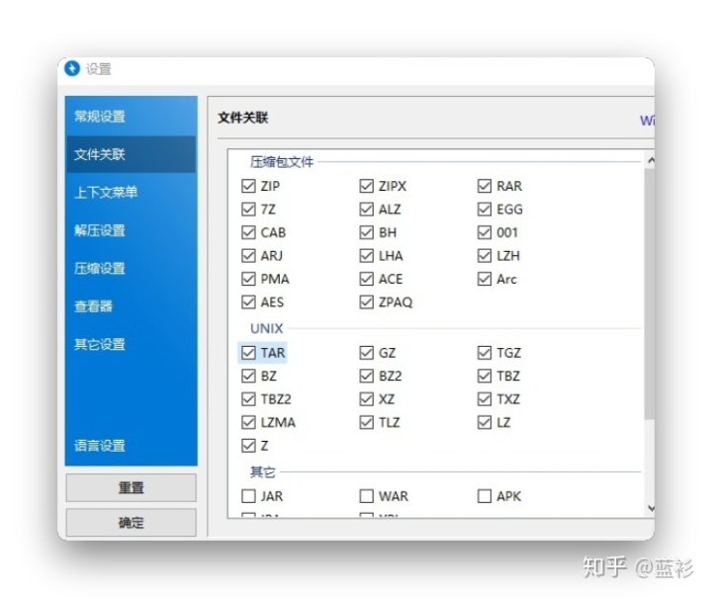This screenshot has width=712, height=598.
Task: Click the Bandizip lightning app icon
Action: click(72, 68)
